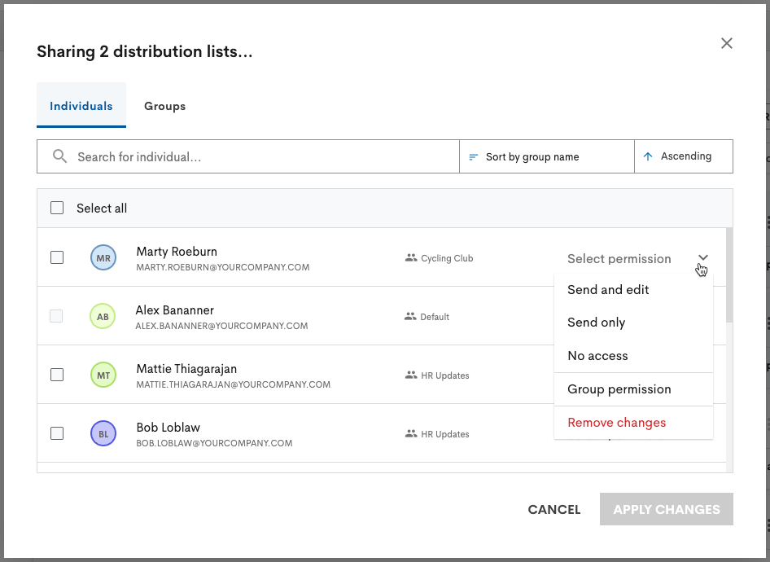
Task: Click the MT avatar for Mattie Thiagarajan
Action: tap(103, 375)
